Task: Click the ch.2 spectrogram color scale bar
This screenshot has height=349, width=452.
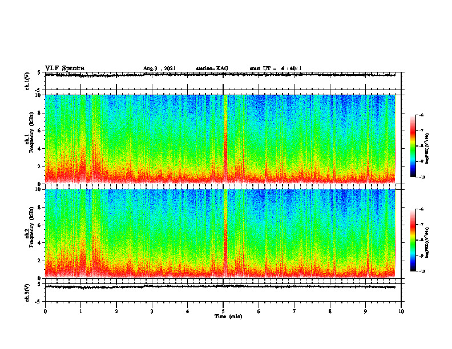Action: tap(413, 240)
